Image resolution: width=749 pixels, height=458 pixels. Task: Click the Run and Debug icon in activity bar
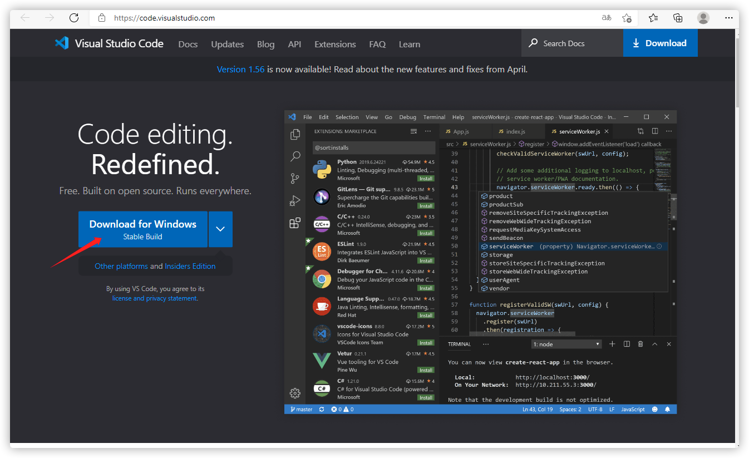[x=295, y=201]
